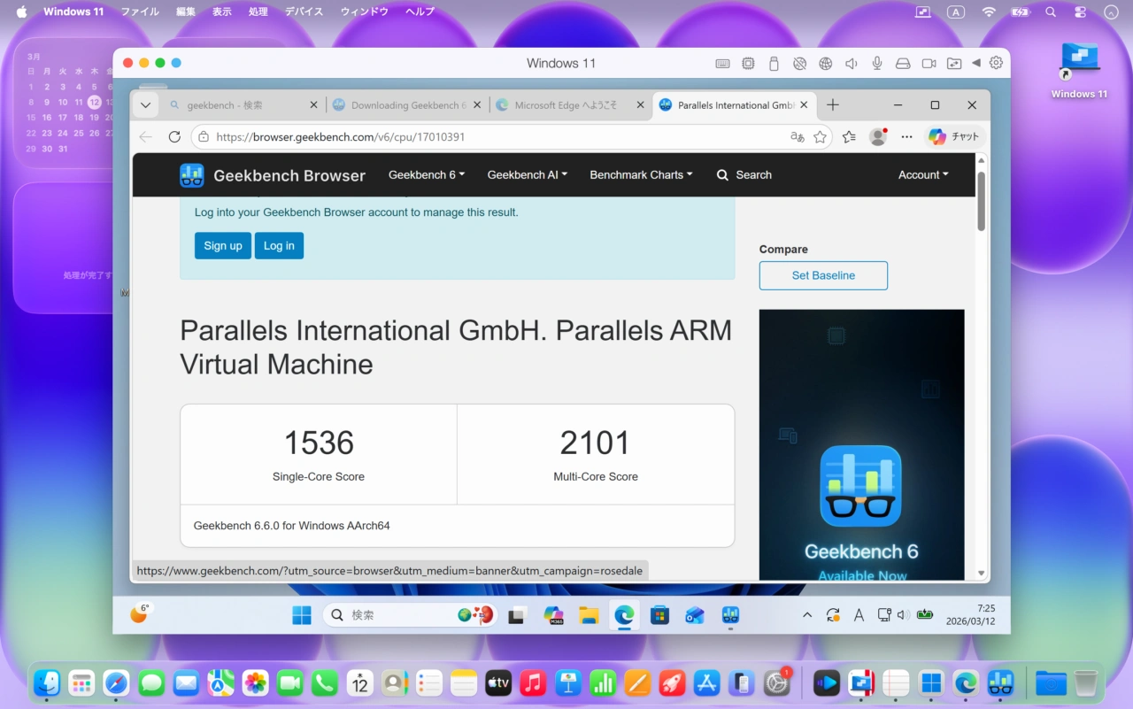Reload the Geekbench Browser page

tap(174, 137)
